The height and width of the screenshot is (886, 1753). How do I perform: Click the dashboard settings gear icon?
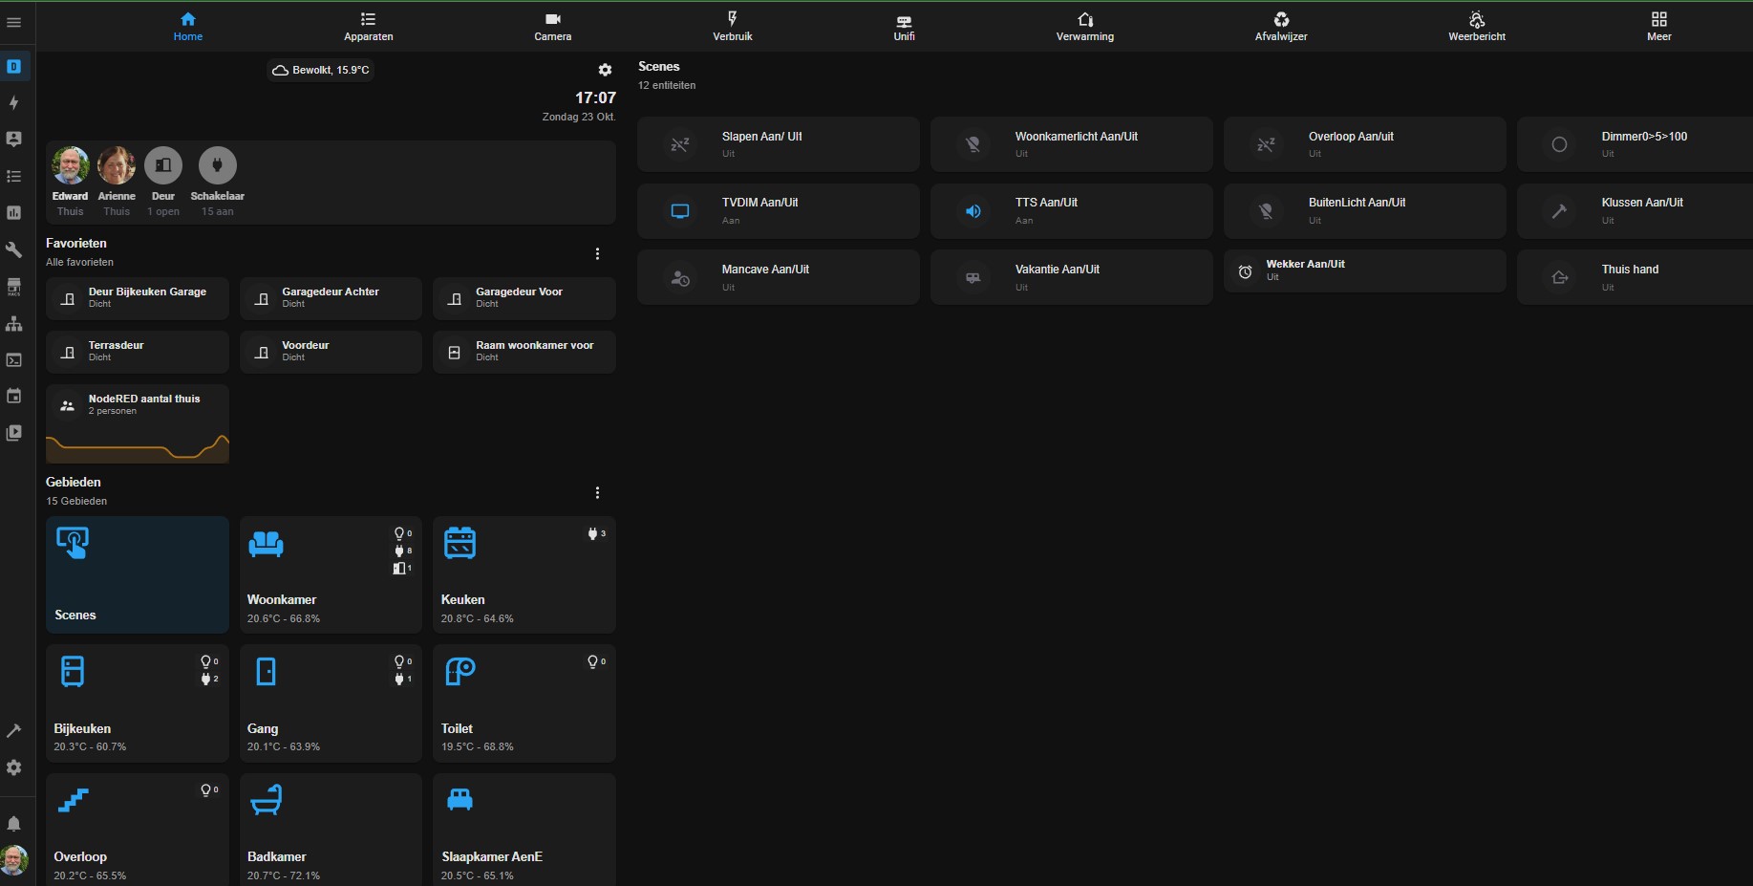[x=605, y=70]
